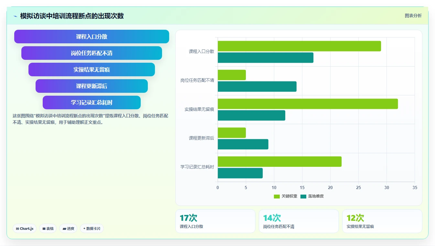Click the x-axis tick 30
This screenshot has height=246, width=435.
(386, 187)
